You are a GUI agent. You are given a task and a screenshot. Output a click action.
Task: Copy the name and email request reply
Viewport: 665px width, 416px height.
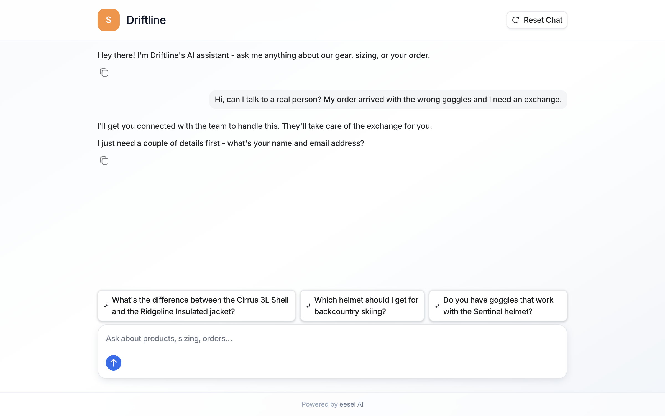[x=104, y=161]
